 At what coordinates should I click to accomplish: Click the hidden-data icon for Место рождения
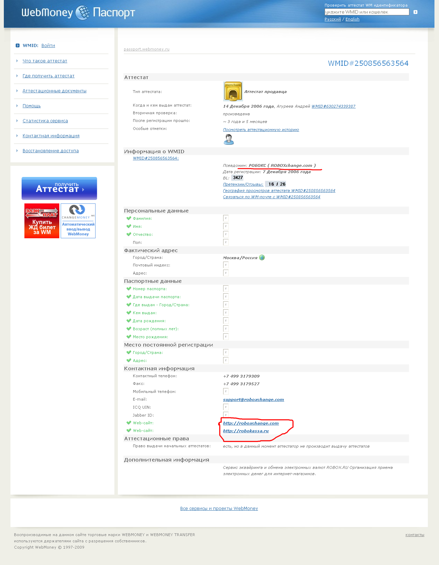[x=226, y=337]
